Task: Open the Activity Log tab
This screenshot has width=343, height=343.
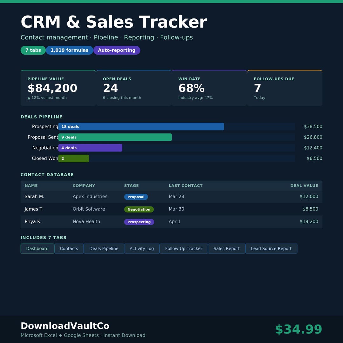Action: 142,248
